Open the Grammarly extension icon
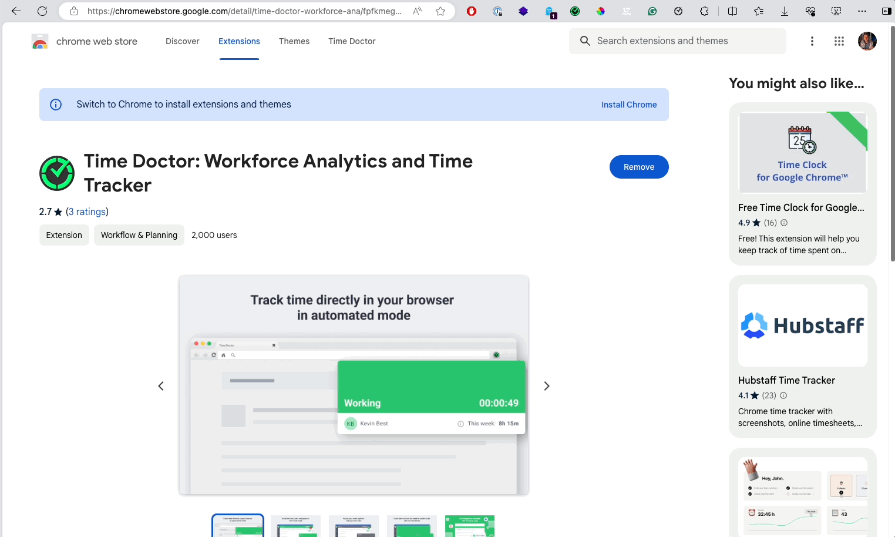The image size is (895, 537). tap(652, 11)
